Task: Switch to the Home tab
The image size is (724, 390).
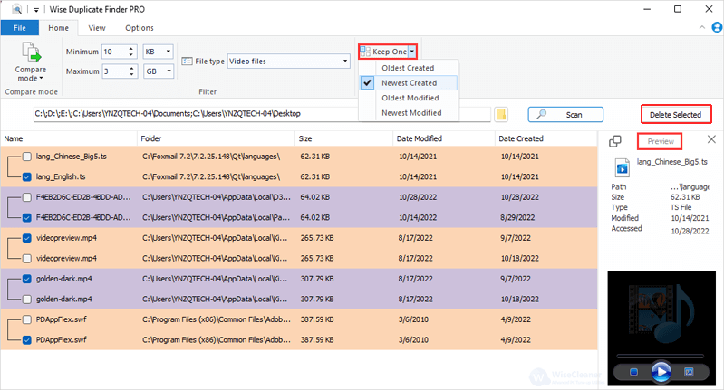Action: tap(59, 28)
